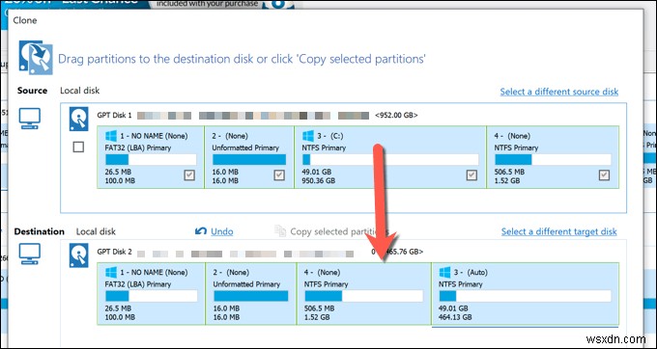Select destination partition '2 - (None)' Unformatted
The height and width of the screenshot is (349, 657).
[251, 294]
